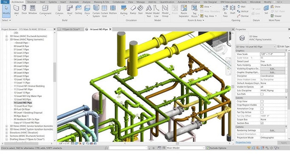Pick the Door tool
Screen dimensions: 290x154
[24, 10]
